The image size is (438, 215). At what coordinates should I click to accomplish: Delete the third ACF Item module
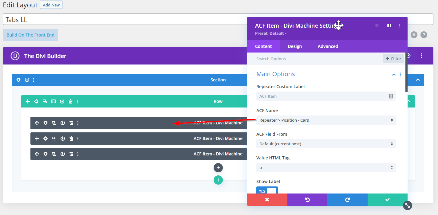71,154
